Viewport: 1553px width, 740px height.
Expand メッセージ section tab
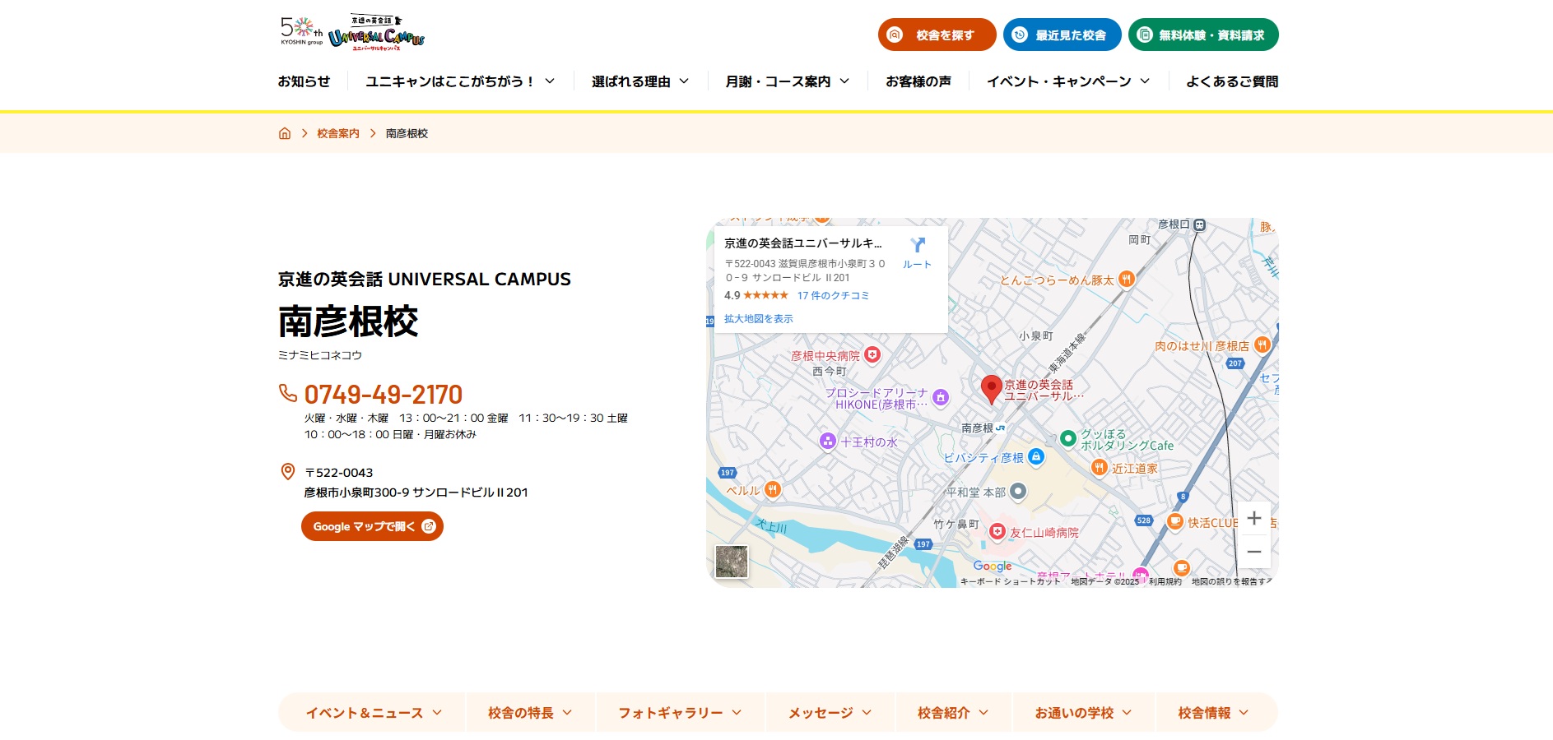tap(830, 713)
